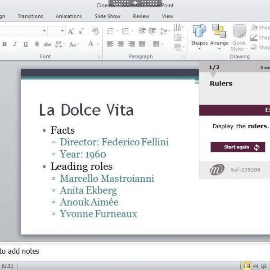Open Paragraph dialog launcher
270x270 pixels.
pyautogui.click(x=184, y=57)
